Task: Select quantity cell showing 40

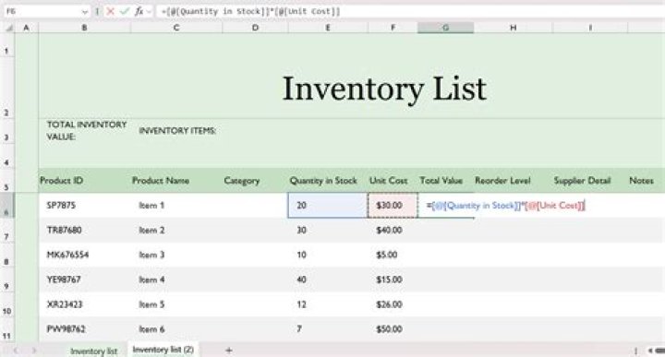Action: tap(328, 280)
